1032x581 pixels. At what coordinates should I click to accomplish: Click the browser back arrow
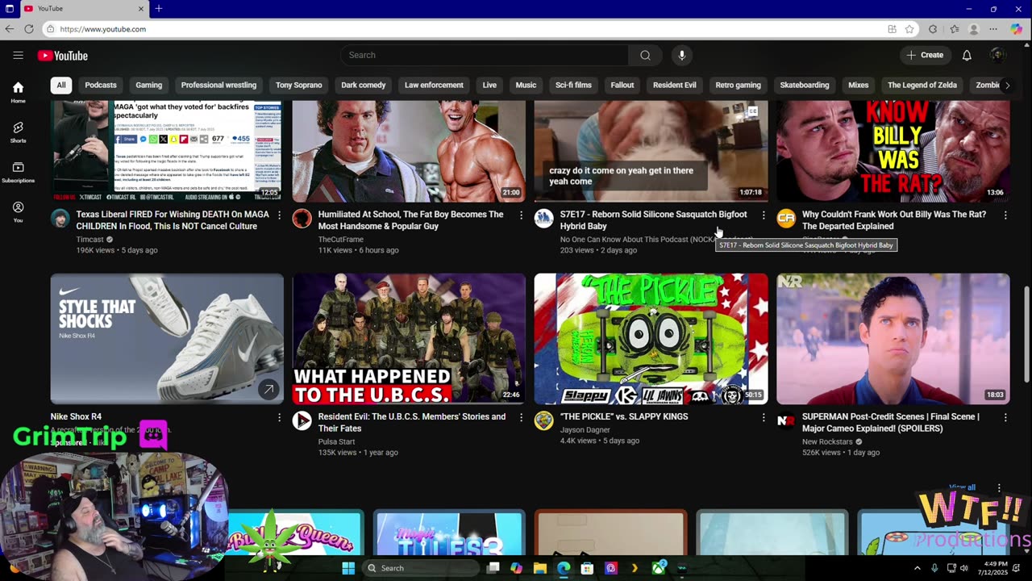pos(10,29)
